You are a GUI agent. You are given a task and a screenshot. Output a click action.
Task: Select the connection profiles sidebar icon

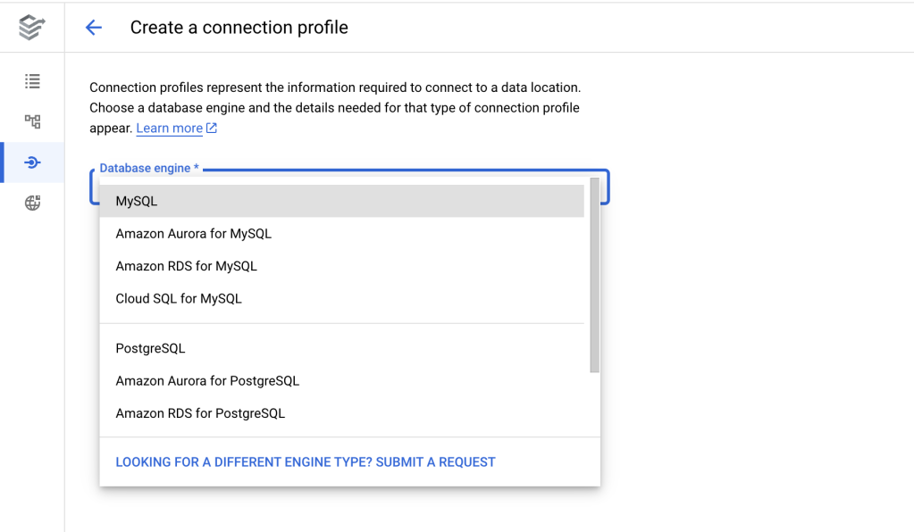[x=32, y=162]
